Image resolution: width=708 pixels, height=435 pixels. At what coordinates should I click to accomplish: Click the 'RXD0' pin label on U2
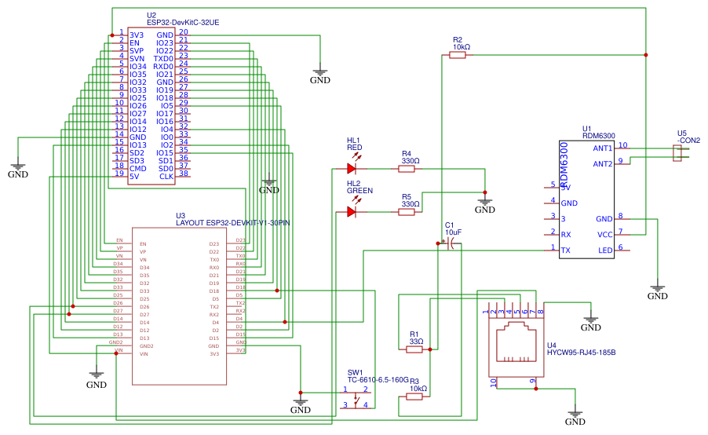pyautogui.click(x=163, y=67)
